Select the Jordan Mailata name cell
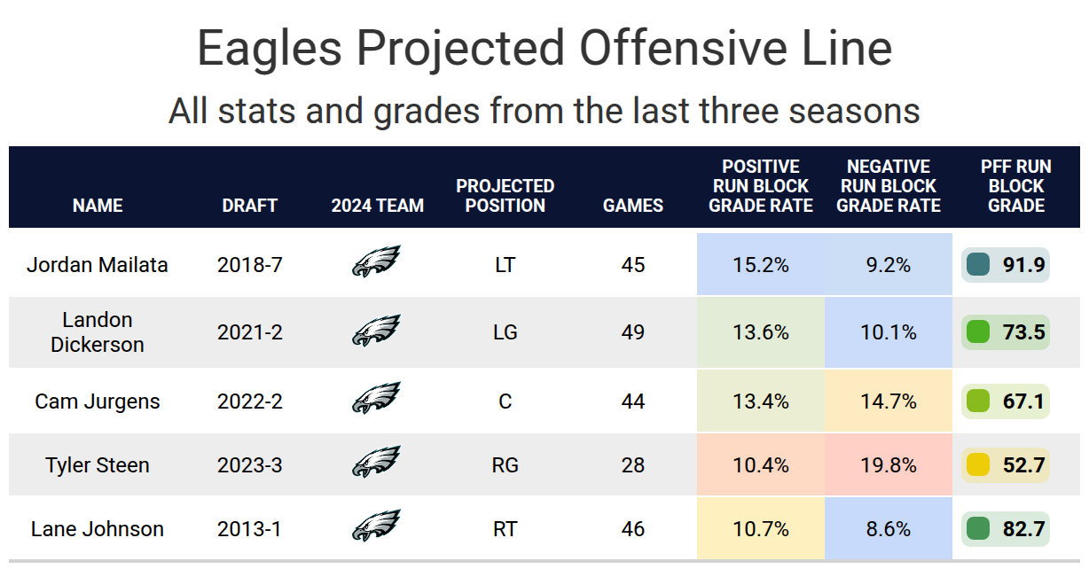This screenshot has width=1089, height=569. tap(98, 264)
